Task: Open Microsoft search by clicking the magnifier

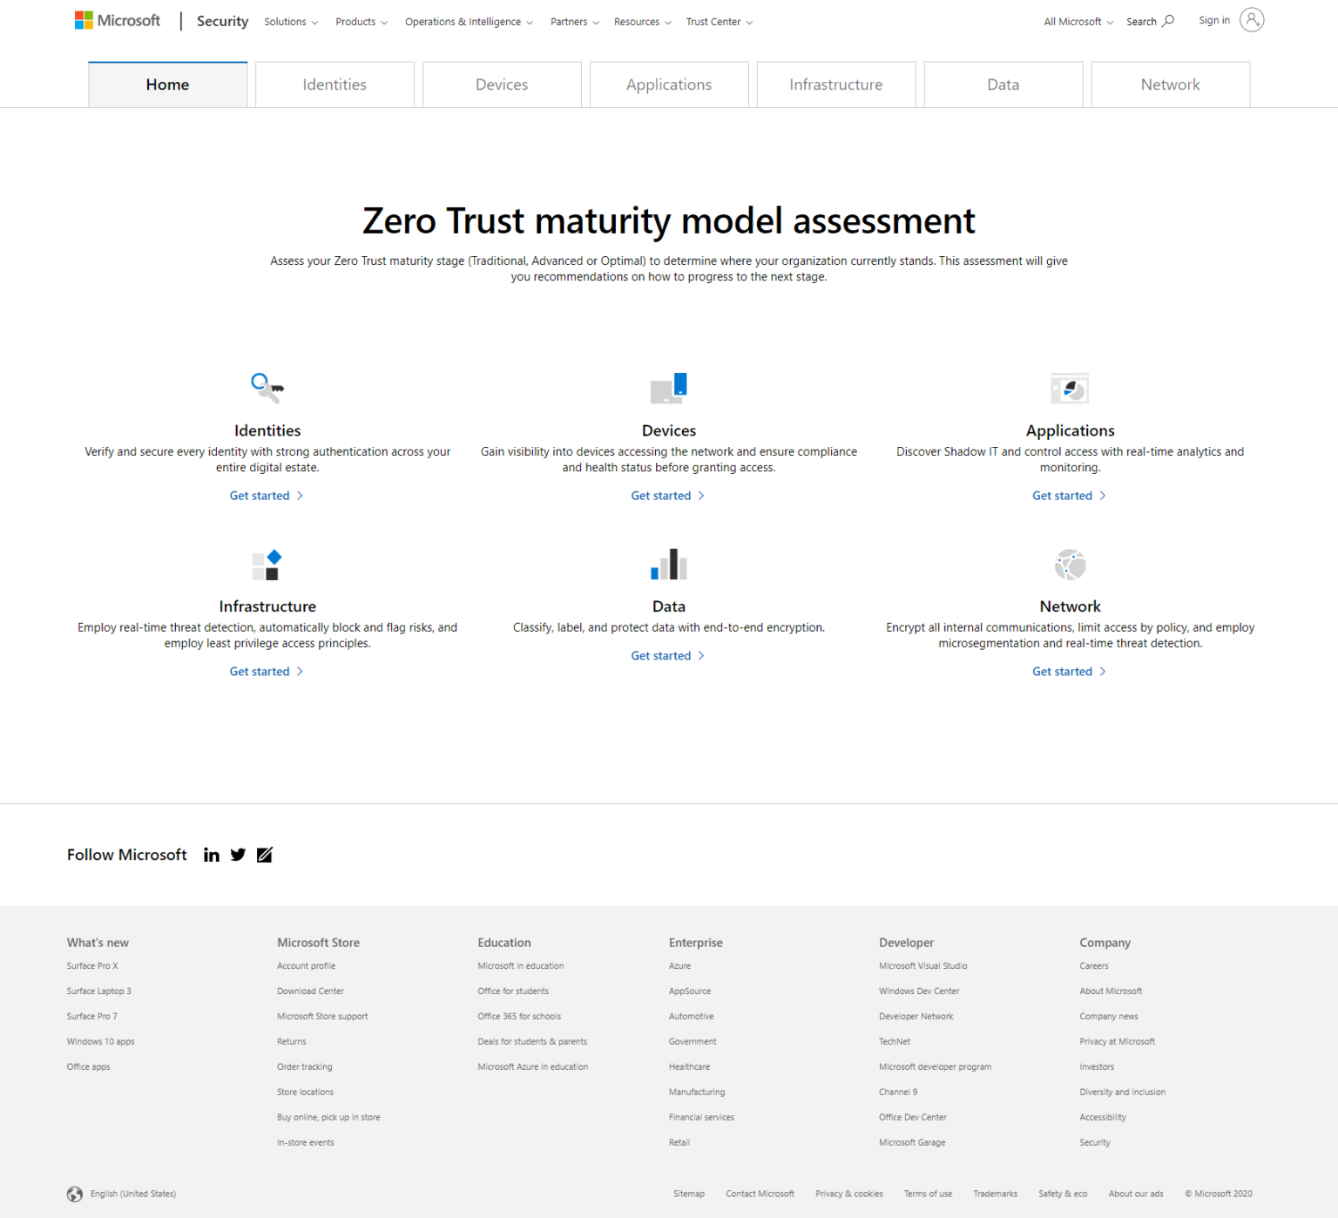Action: click(x=1167, y=20)
